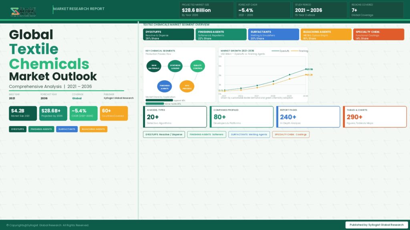410x230 pixels.
Task: Click the Synthesis & Blend node
Action: pos(175,67)
